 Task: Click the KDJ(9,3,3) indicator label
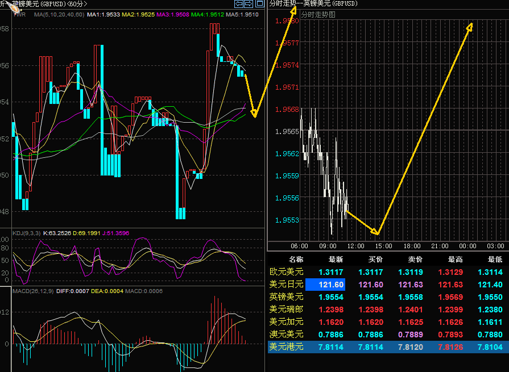(x=27, y=232)
